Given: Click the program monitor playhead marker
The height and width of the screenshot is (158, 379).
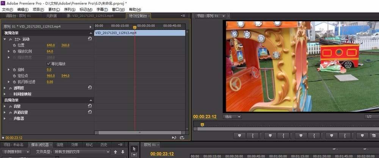Looking at the screenshot, I should [x=202, y=124].
